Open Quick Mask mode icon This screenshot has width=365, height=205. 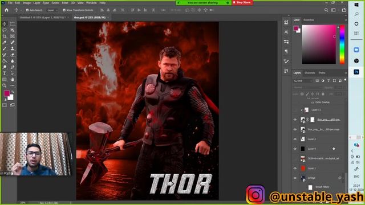tap(5, 105)
